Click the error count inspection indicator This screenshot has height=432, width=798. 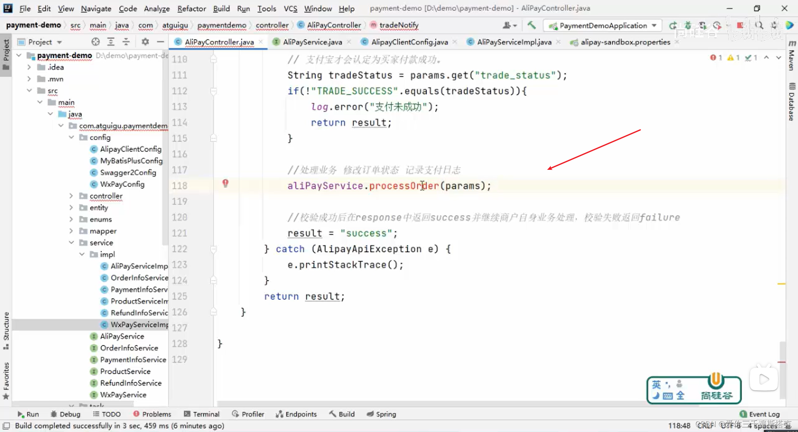pyautogui.click(x=716, y=57)
